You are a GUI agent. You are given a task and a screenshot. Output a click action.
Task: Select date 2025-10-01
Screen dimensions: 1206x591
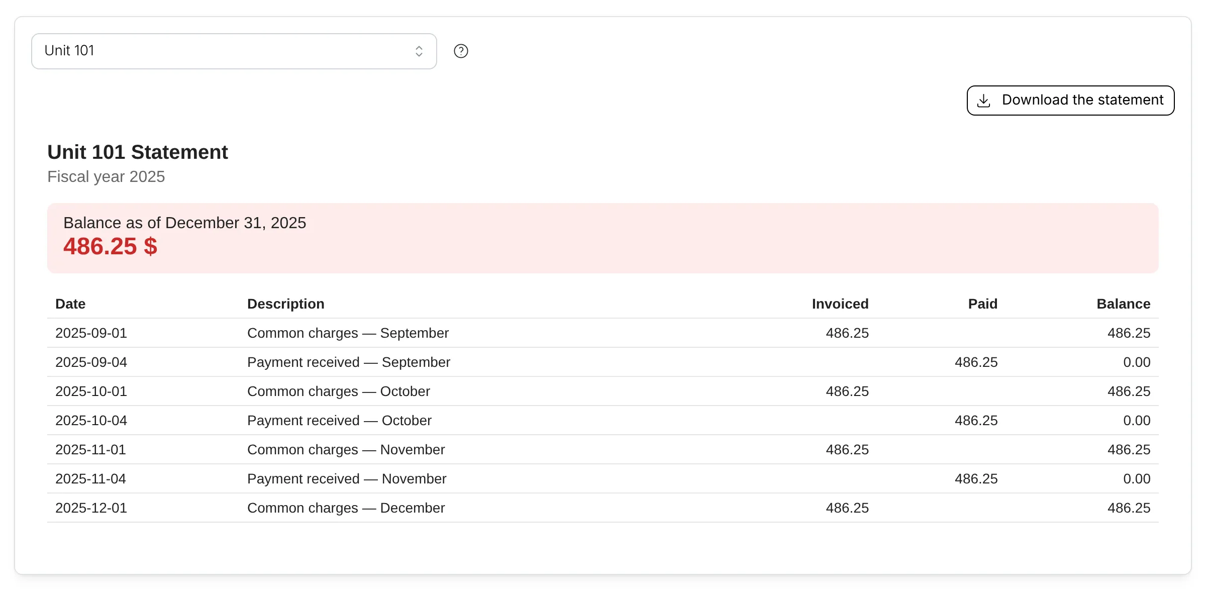91,391
